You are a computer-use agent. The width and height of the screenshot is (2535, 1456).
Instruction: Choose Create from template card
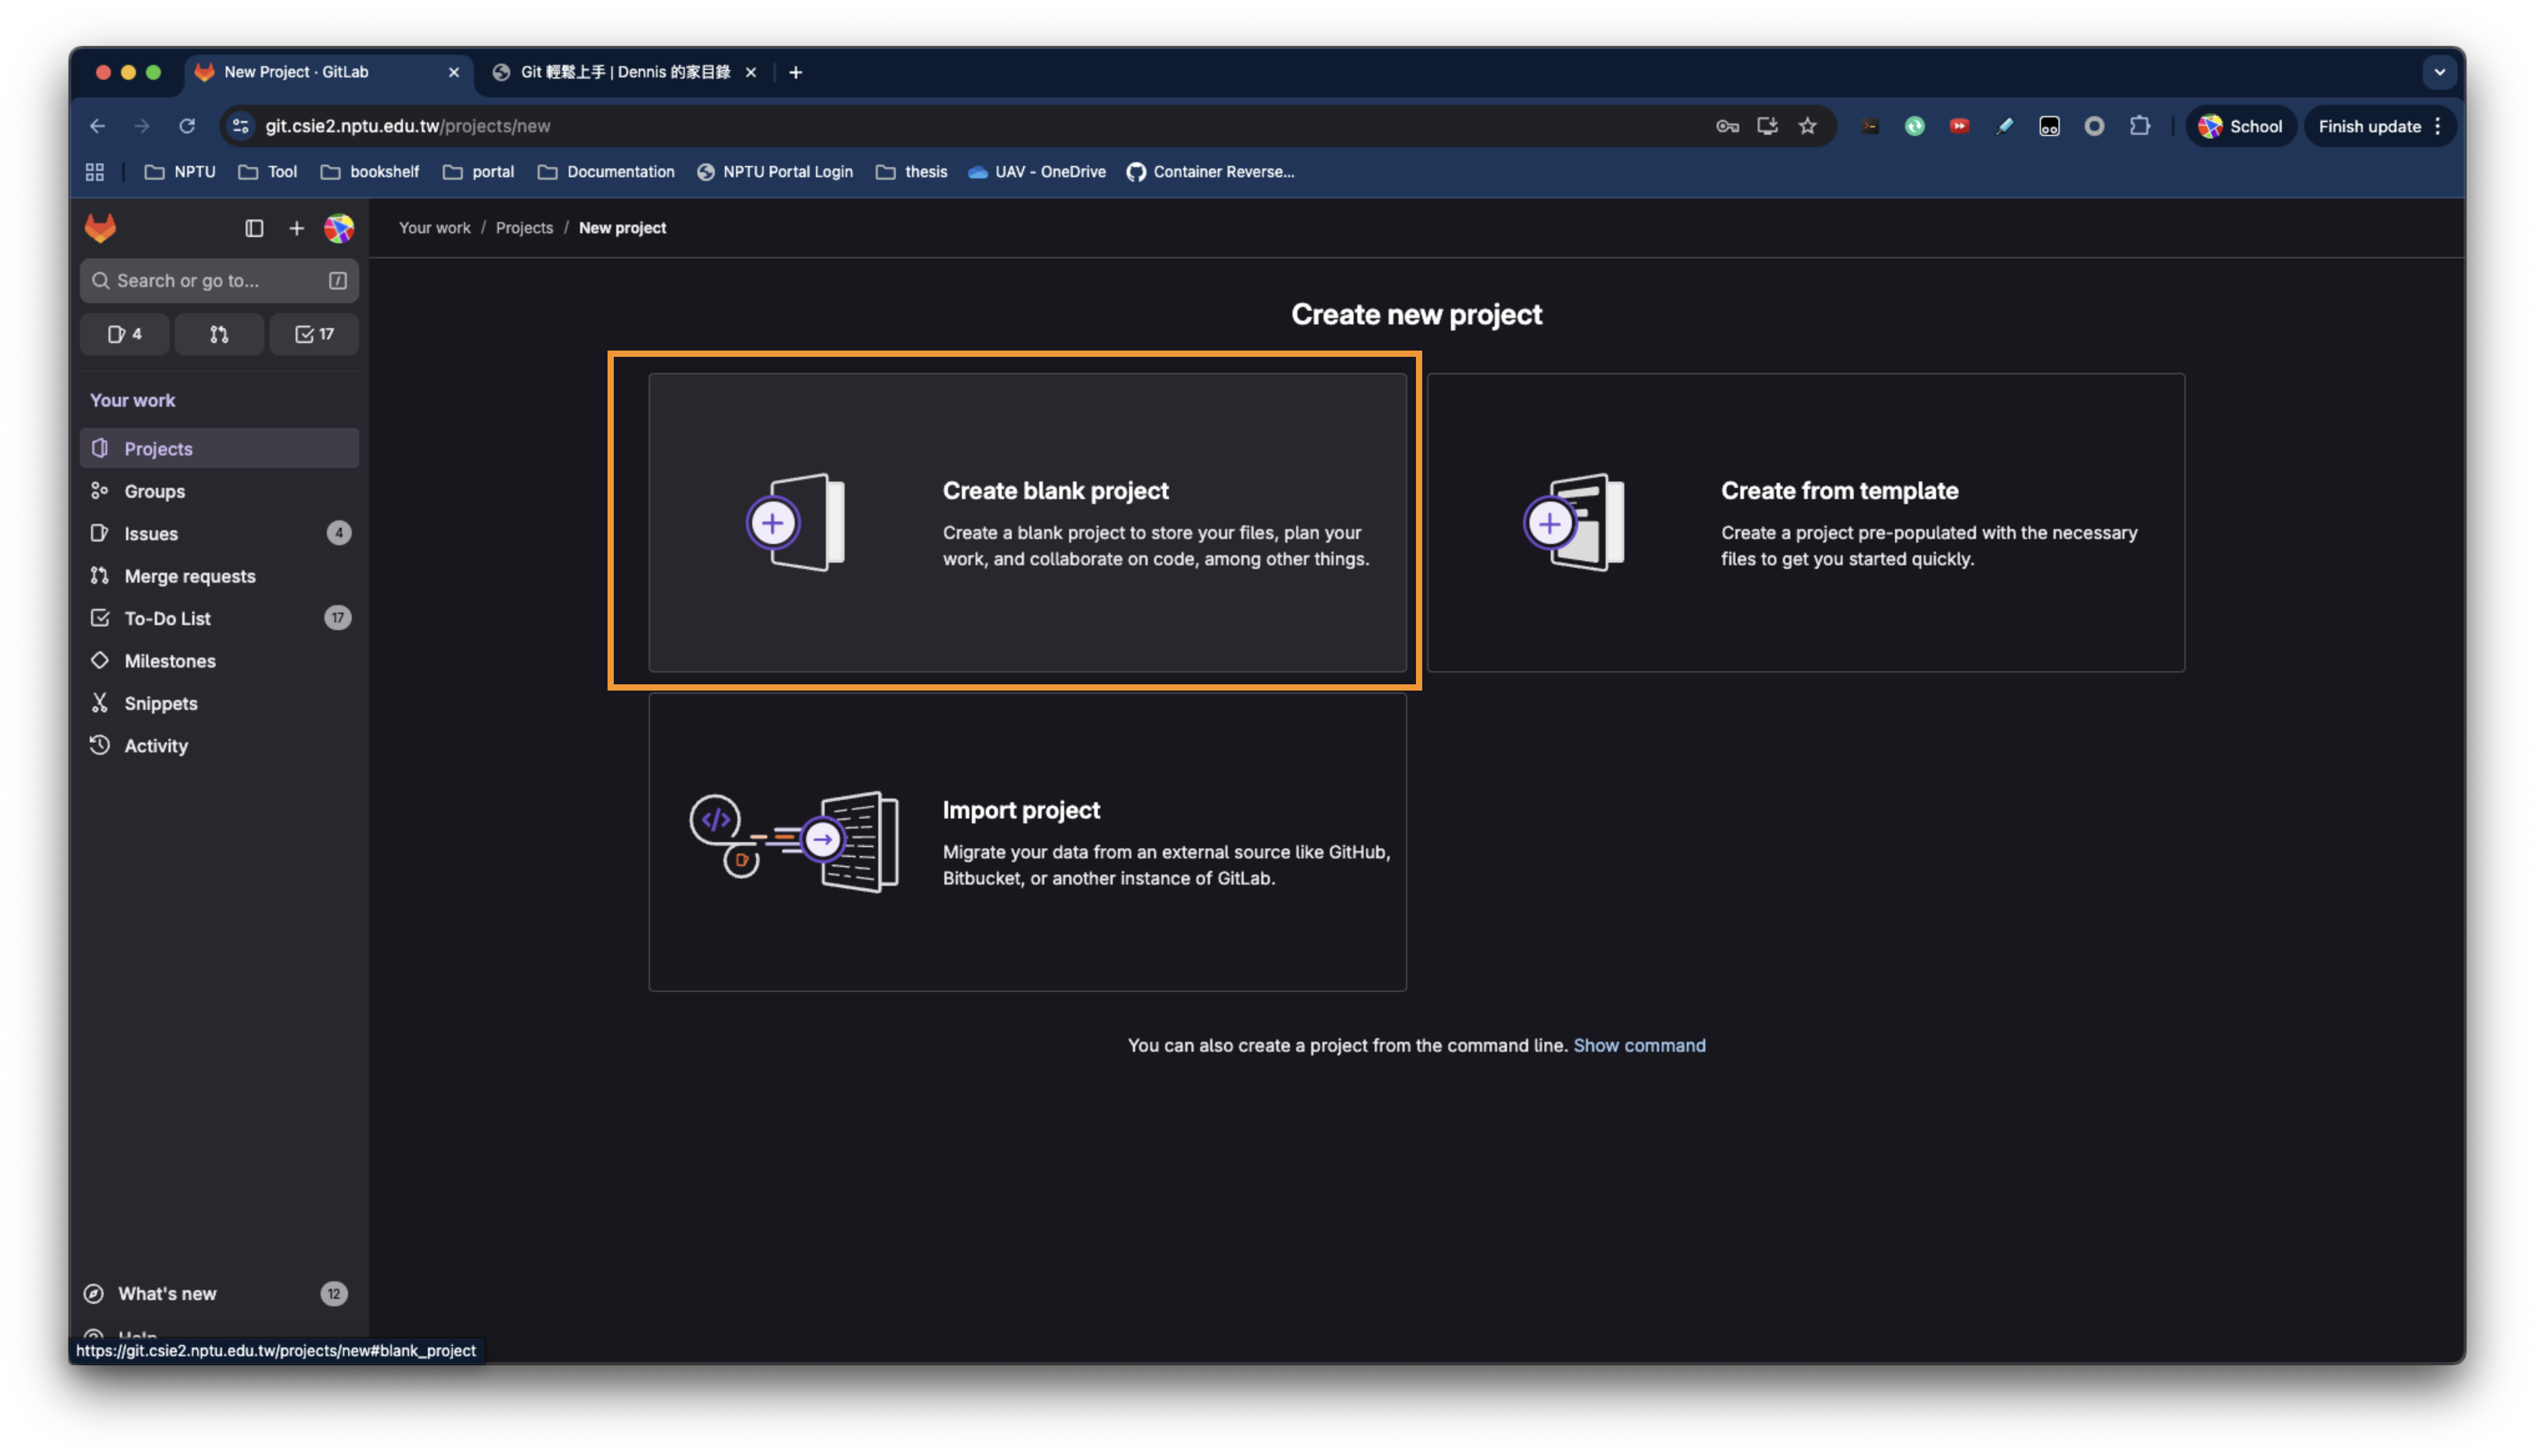[x=1805, y=522]
